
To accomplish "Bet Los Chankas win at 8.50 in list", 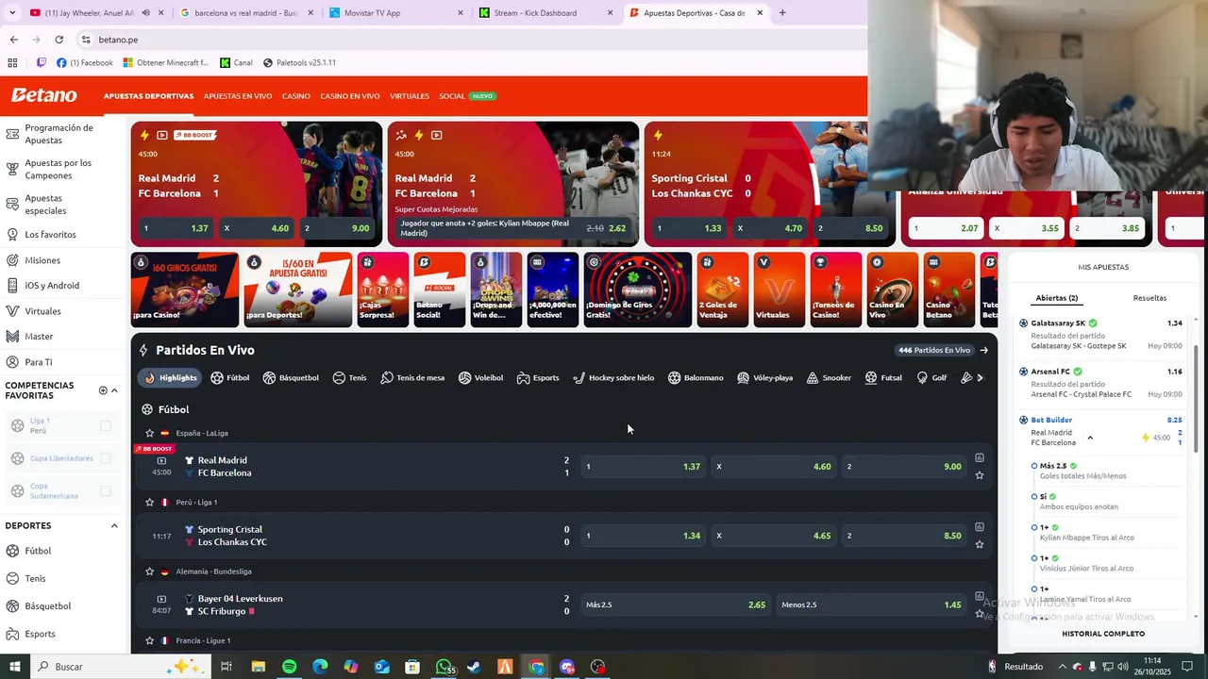I will [x=904, y=536].
